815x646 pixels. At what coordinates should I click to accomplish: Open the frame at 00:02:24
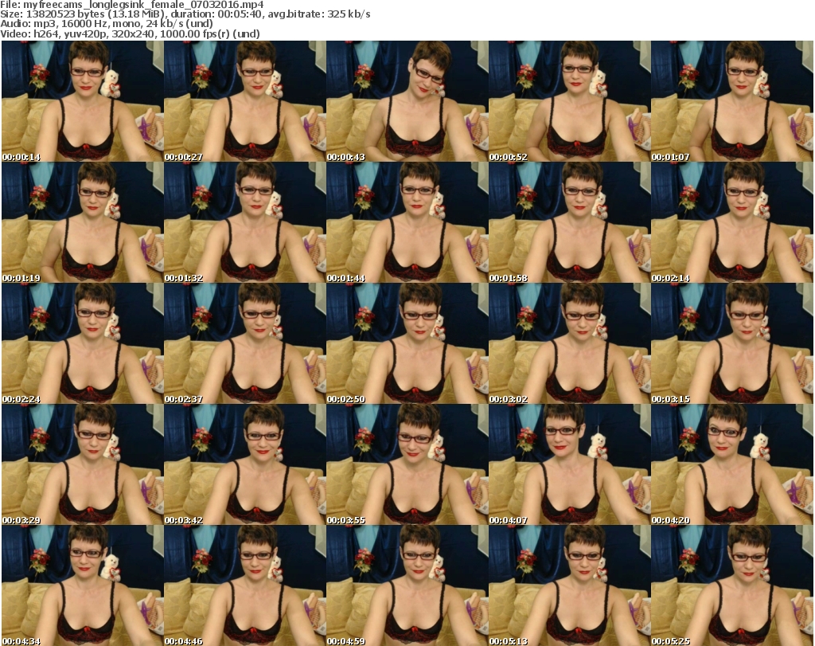tap(83, 343)
